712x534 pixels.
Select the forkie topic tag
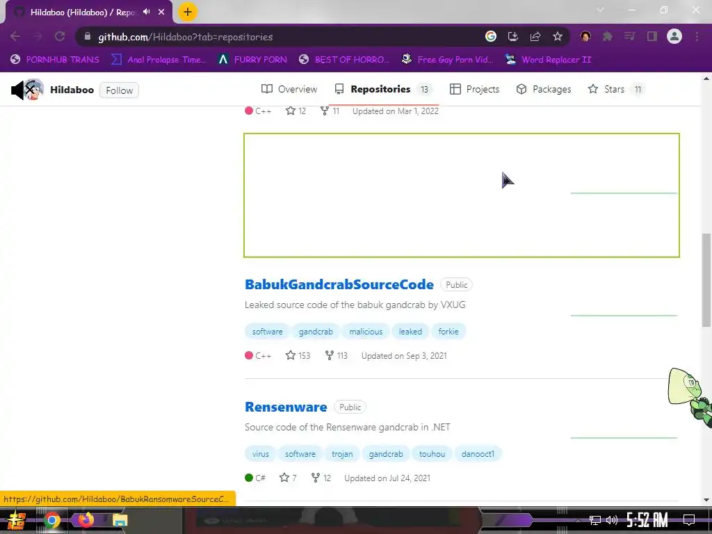[x=448, y=332]
